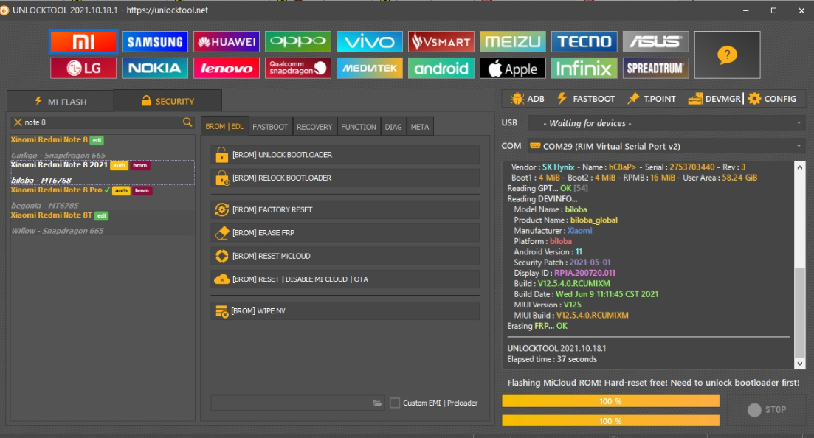Run [BROM] Reset MiCloud

click(x=345, y=256)
